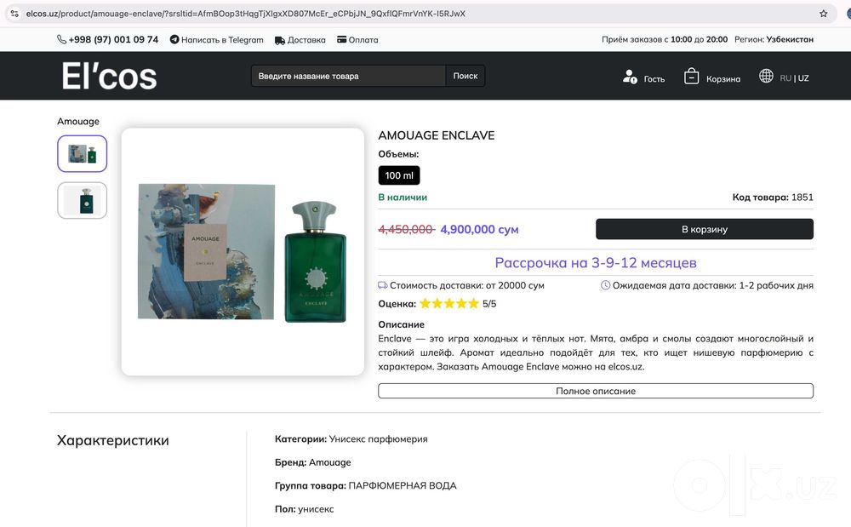This screenshot has width=851, height=527.
Task: Click 'Категории: Унисекс парфюмерия' text
Action: coord(351,439)
